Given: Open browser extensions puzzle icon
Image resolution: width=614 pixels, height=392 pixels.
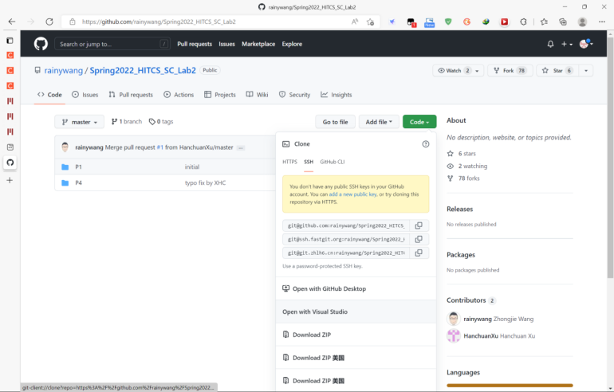Looking at the screenshot, I should [524, 22].
